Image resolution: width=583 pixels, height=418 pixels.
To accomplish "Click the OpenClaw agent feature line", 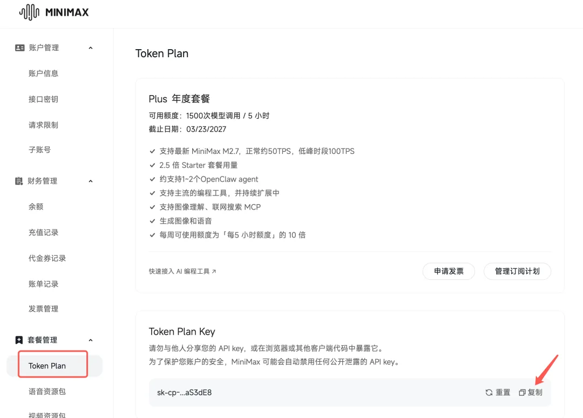I will click(x=209, y=179).
